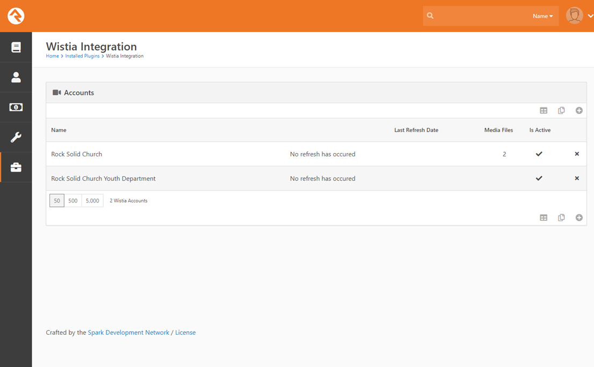This screenshot has height=367, width=594.
Task: Click the bottom merge template copy icon
Action: click(561, 218)
